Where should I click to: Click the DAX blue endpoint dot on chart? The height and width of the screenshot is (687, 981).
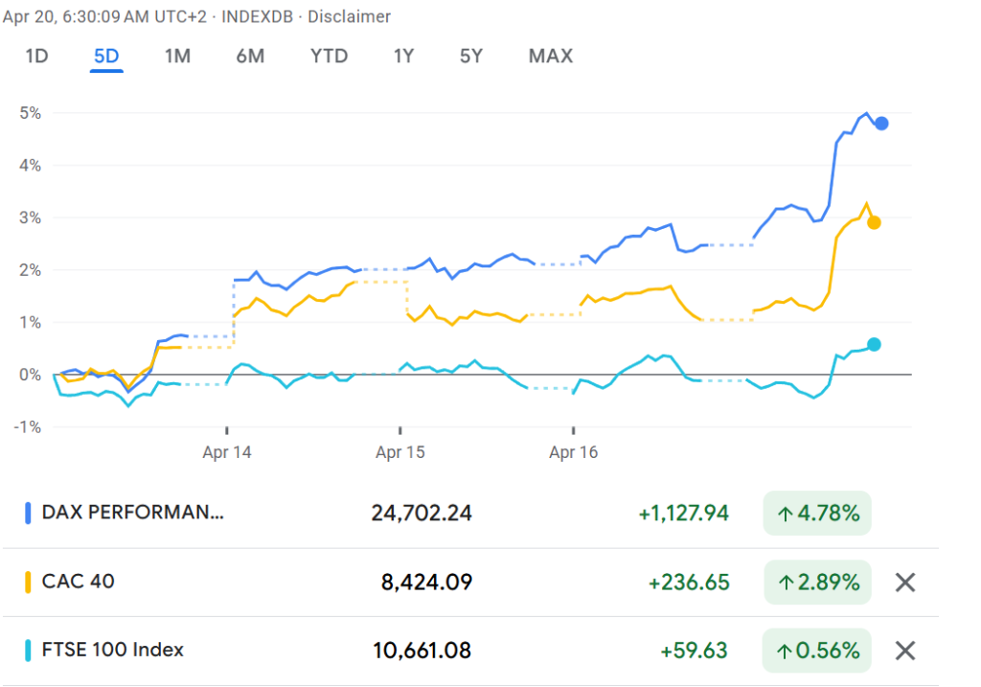pyautogui.click(x=881, y=124)
